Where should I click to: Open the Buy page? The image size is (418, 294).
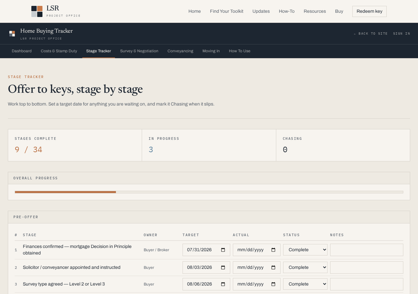point(339,11)
